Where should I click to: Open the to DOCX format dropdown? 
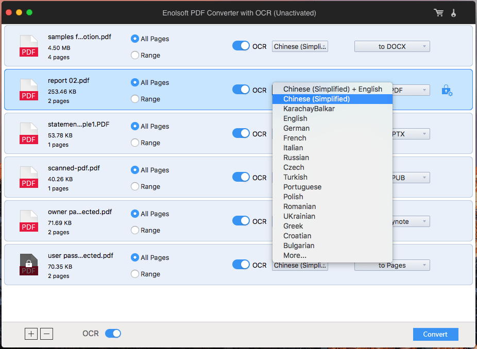392,46
